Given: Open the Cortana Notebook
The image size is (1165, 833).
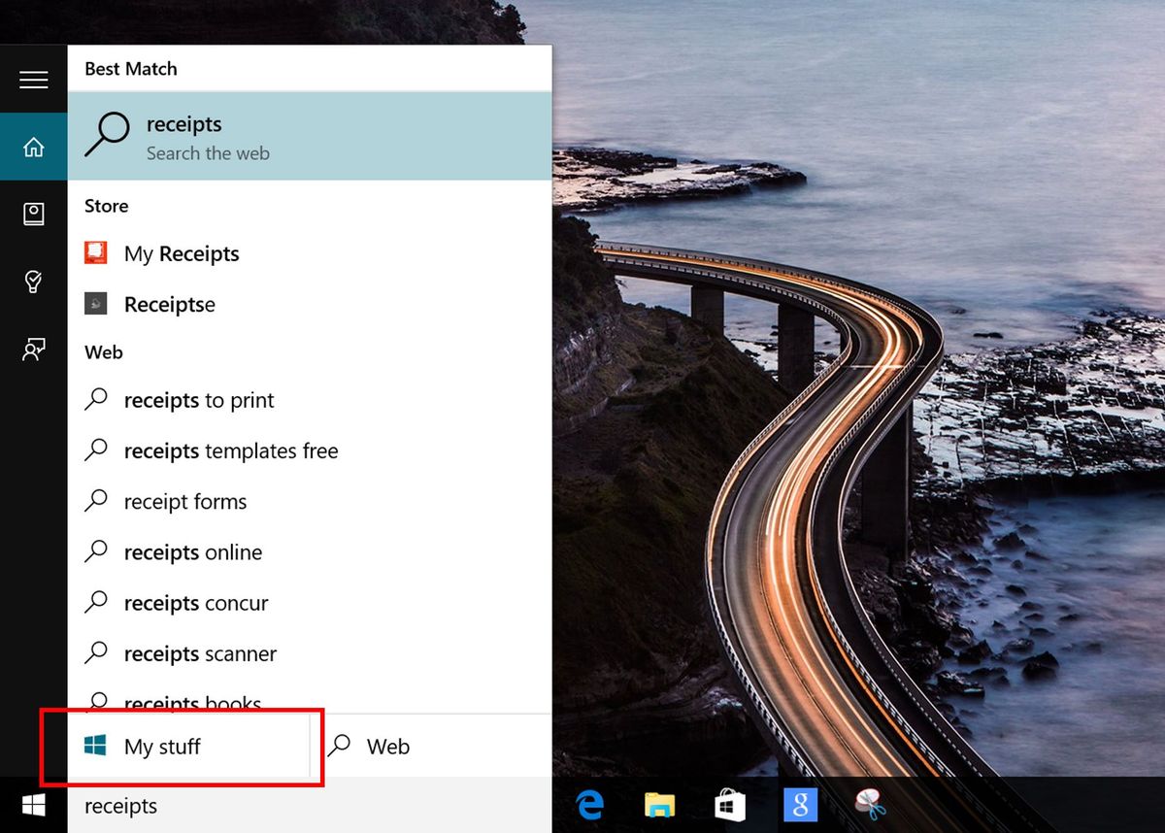Looking at the screenshot, I should 33,215.
